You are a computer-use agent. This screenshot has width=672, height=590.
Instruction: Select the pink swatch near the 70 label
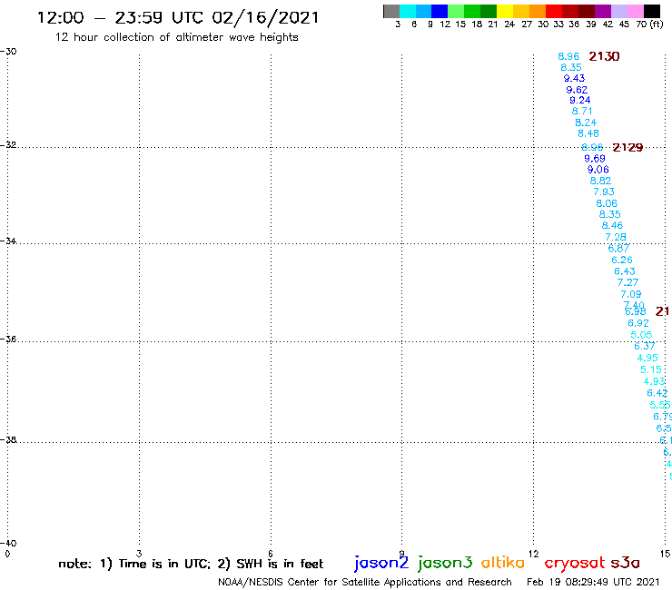636,11
